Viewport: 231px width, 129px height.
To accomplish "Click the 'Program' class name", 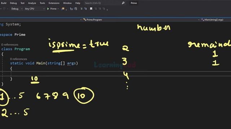I will click(x=22, y=49).
